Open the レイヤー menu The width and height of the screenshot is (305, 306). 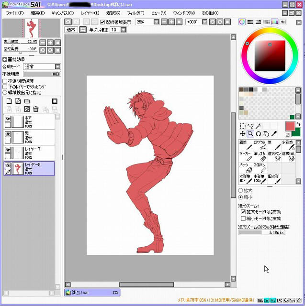point(90,13)
